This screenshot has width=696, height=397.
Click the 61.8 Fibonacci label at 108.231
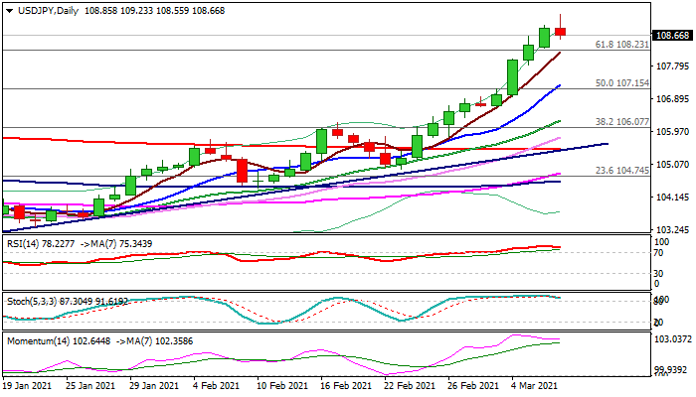621,45
